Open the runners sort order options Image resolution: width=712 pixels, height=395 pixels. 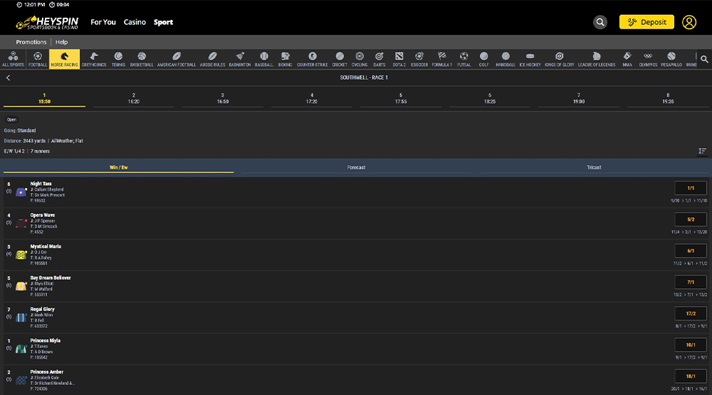[702, 151]
